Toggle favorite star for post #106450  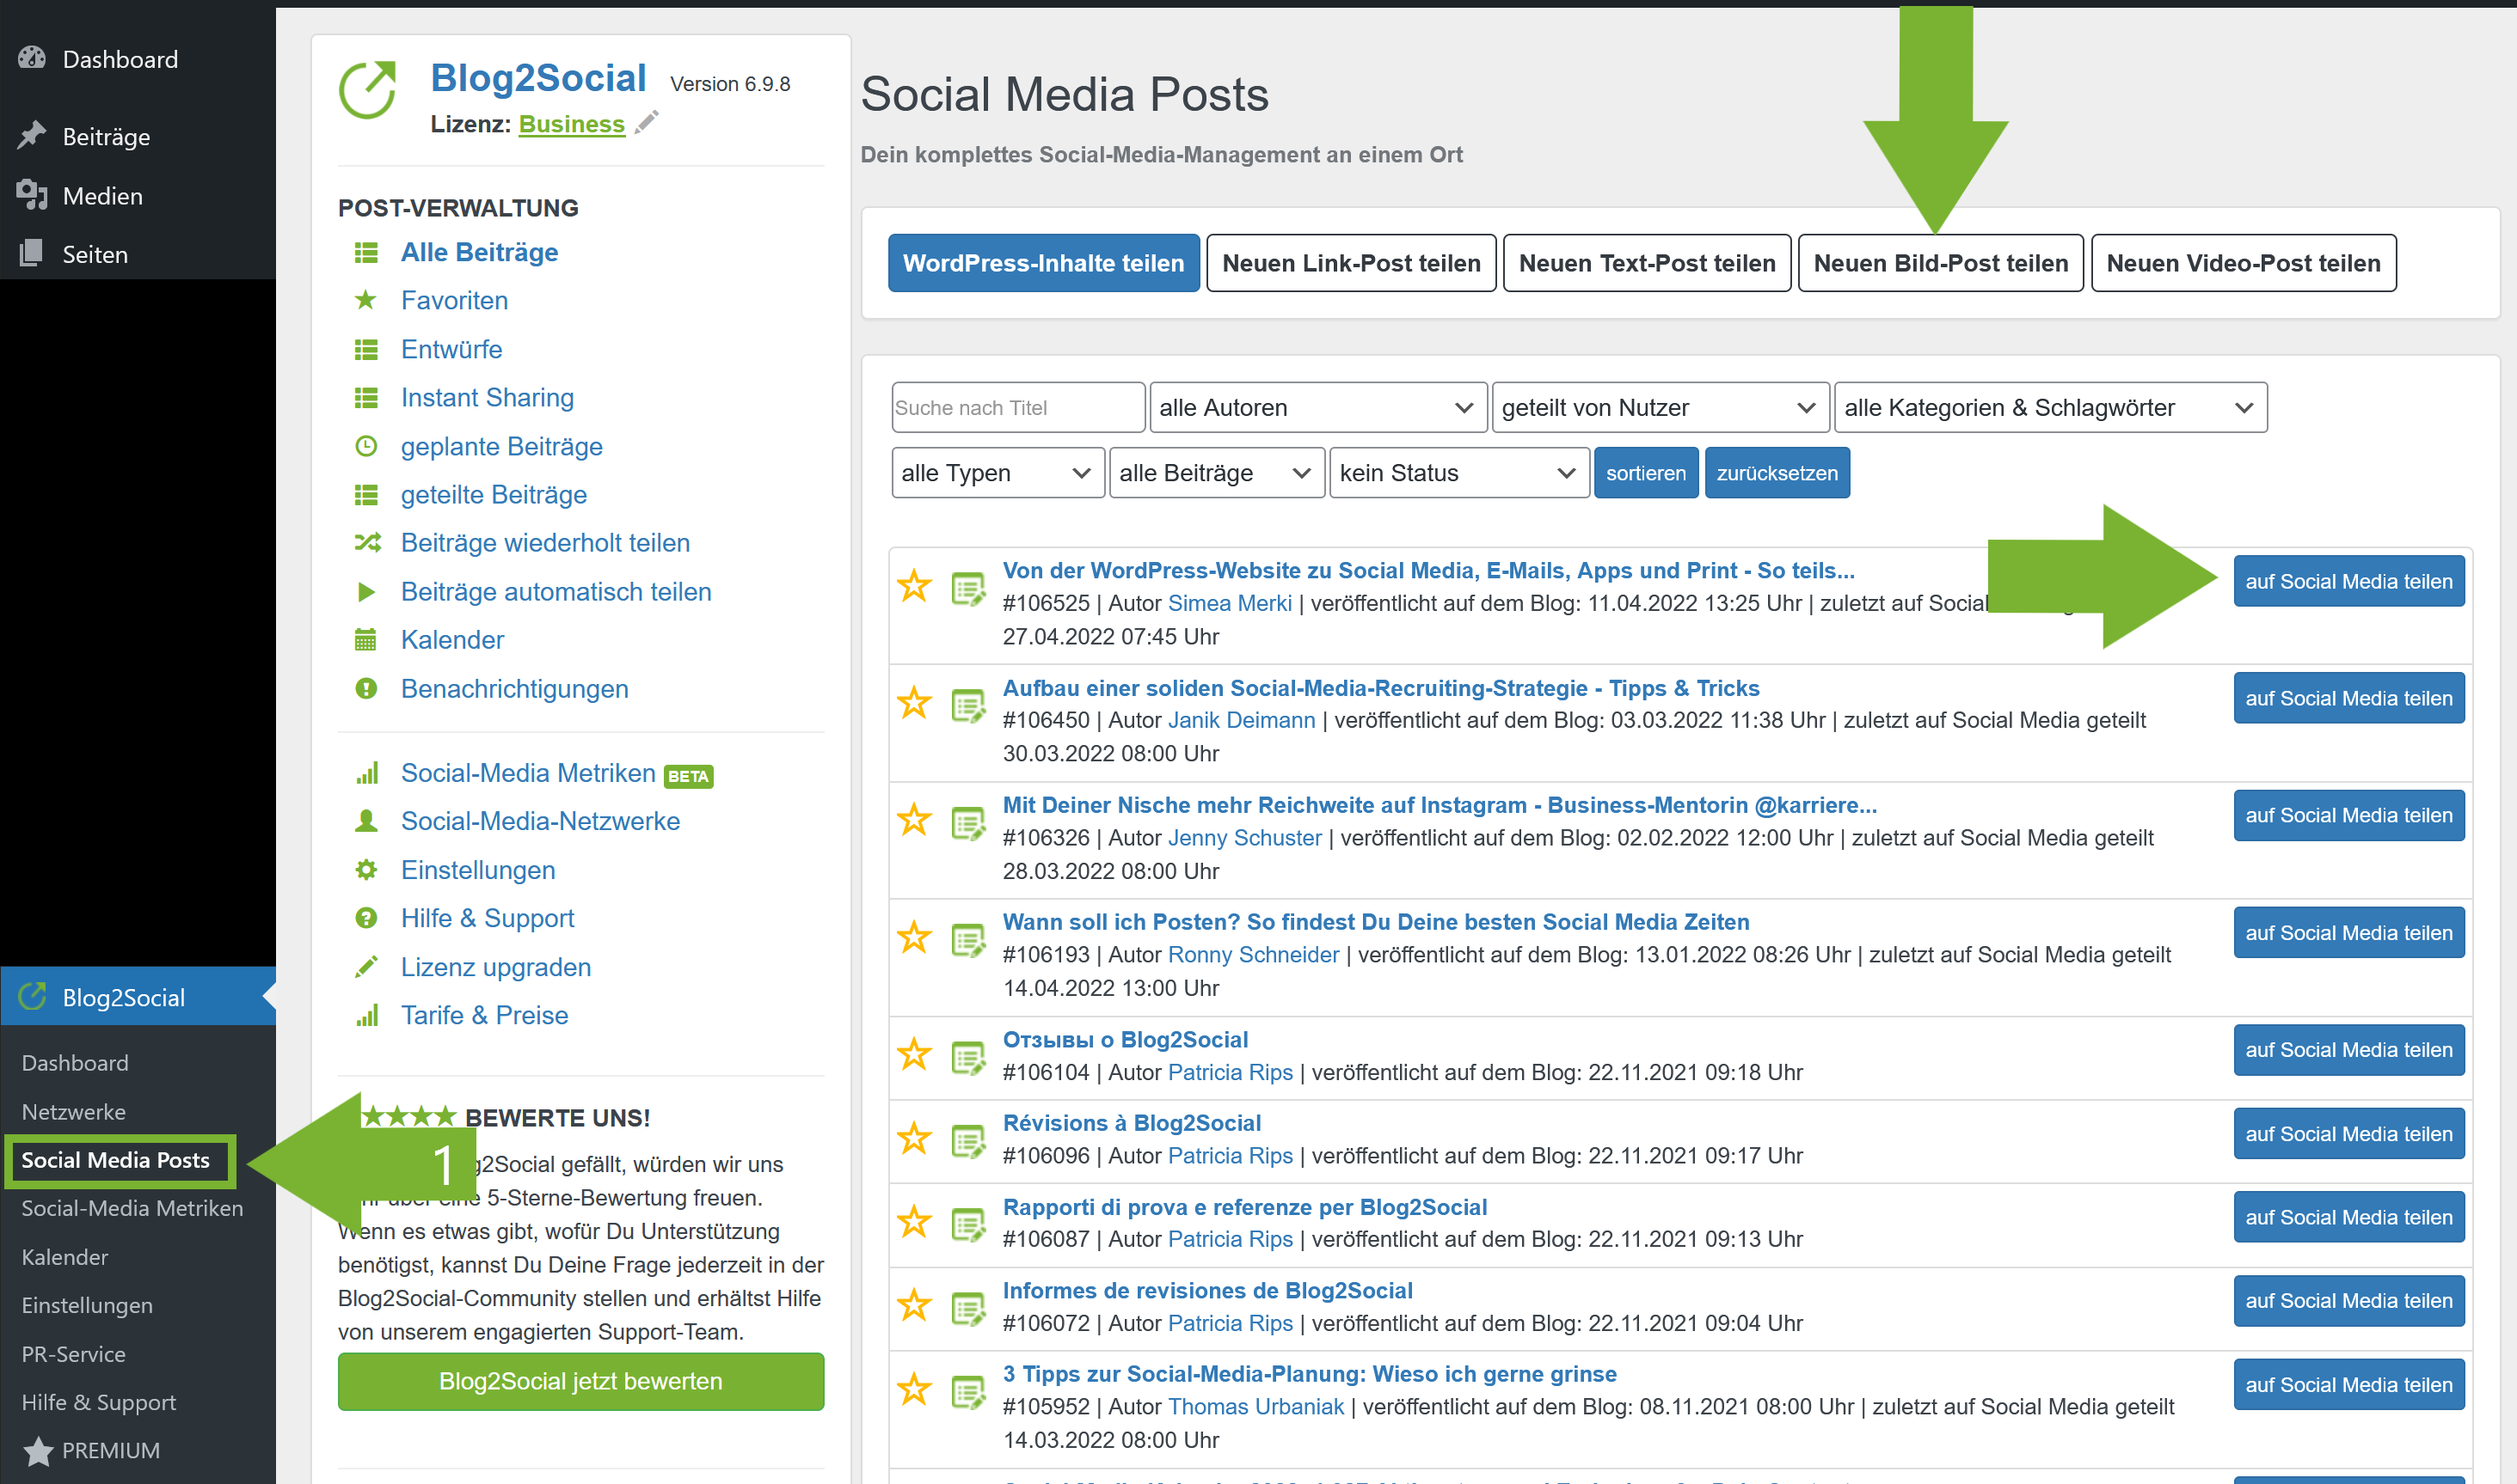(914, 703)
